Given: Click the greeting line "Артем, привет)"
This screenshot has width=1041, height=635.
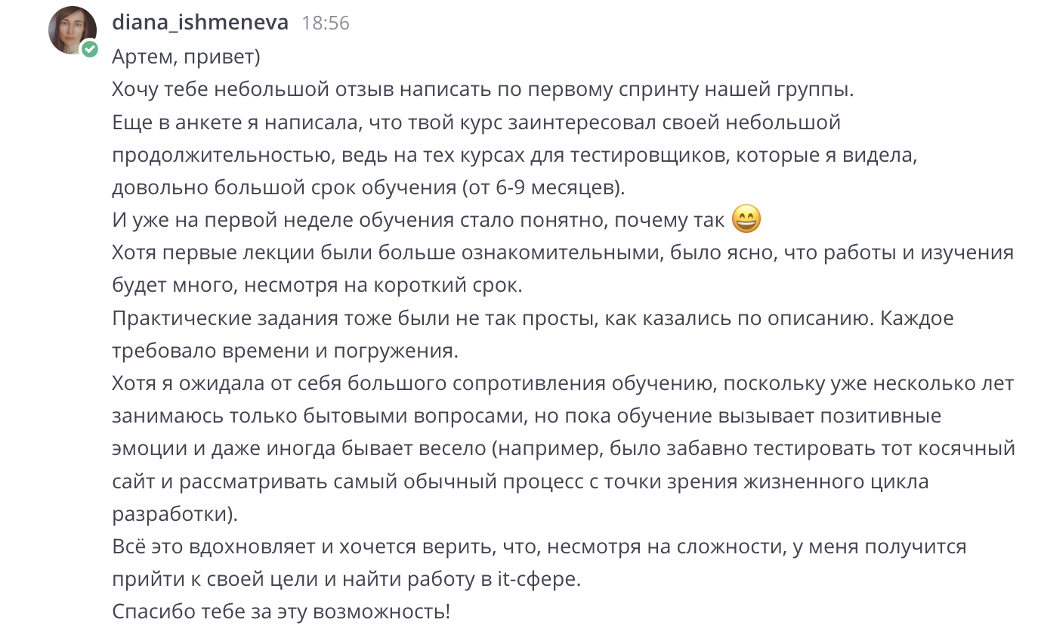Looking at the screenshot, I should [186, 56].
